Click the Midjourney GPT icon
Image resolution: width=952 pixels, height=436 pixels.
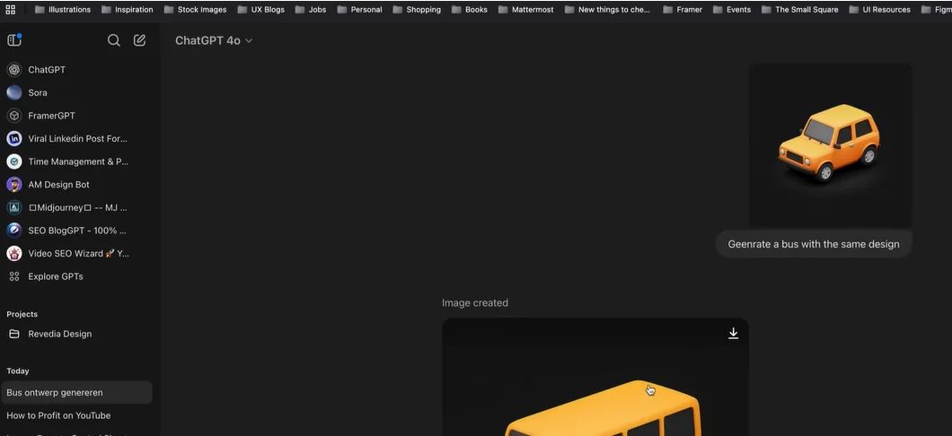point(14,207)
